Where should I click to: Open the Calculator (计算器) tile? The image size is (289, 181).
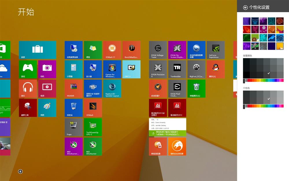pyautogui.click(x=73, y=69)
